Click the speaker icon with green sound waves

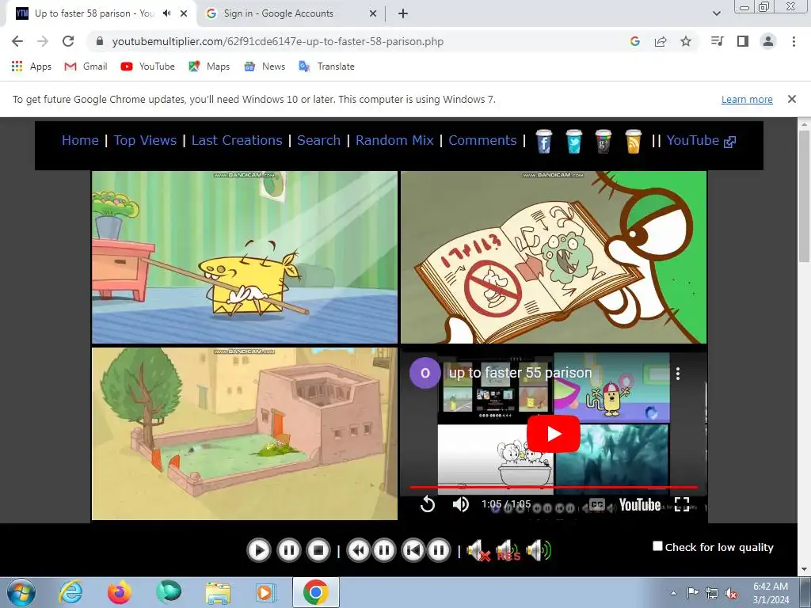pyautogui.click(x=539, y=551)
